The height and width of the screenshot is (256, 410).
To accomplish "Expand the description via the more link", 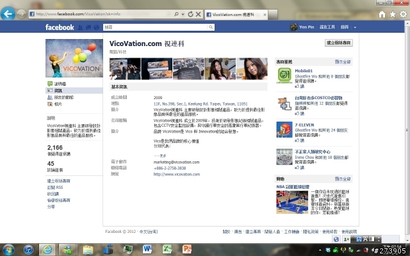I will (160, 156).
